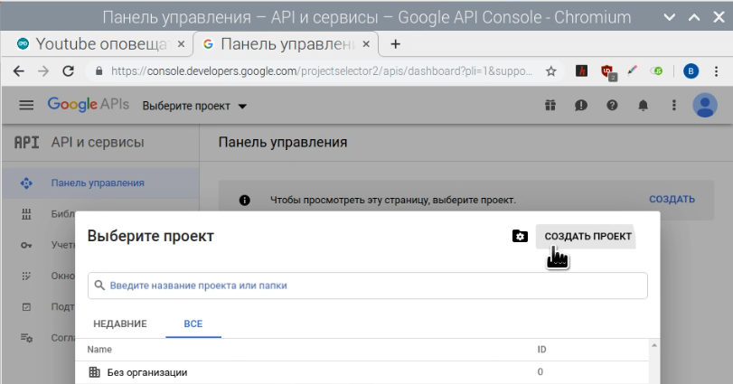Image resolution: width=733 pixels, height=384 pixels.
Task: Click the scrollbar up arrow in project list
Action: (654, 346)
